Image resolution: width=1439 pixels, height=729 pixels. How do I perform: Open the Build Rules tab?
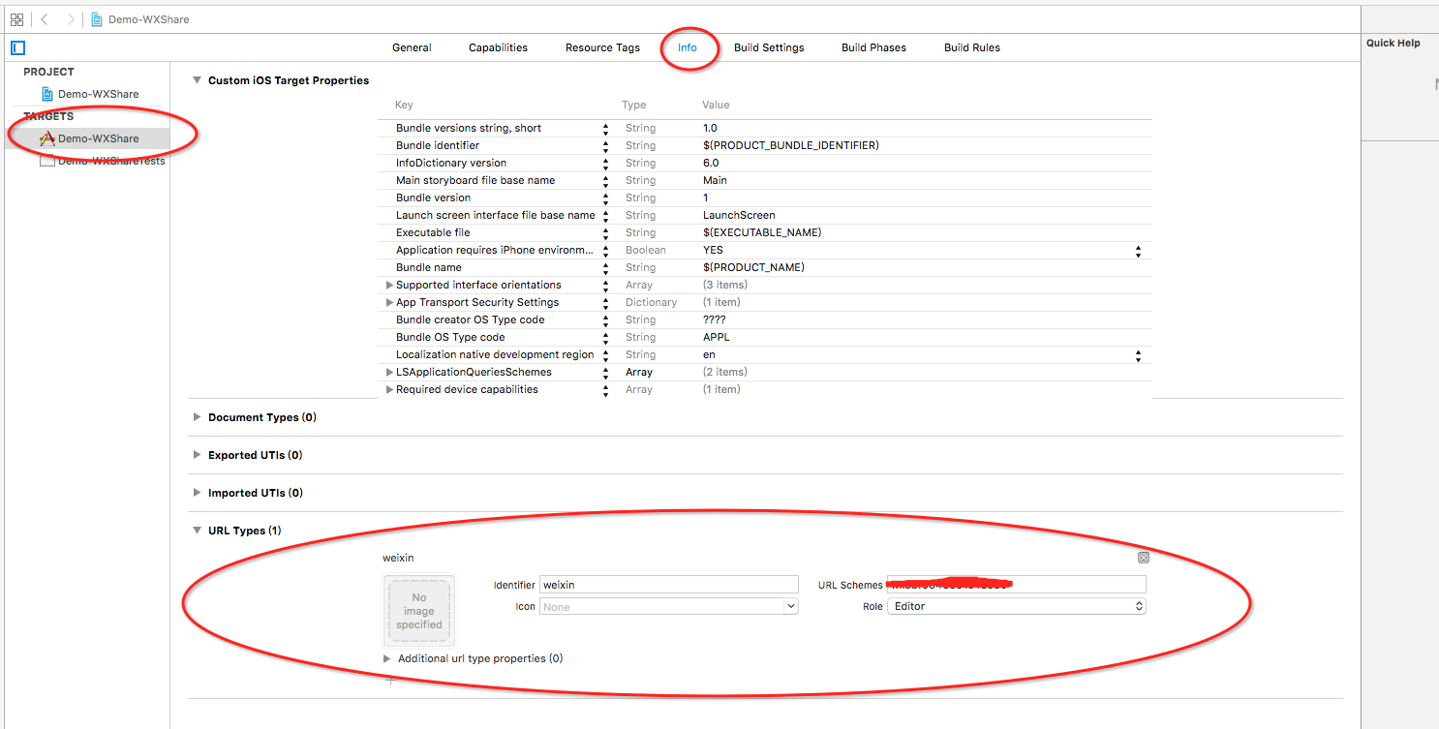coord(972,47)
